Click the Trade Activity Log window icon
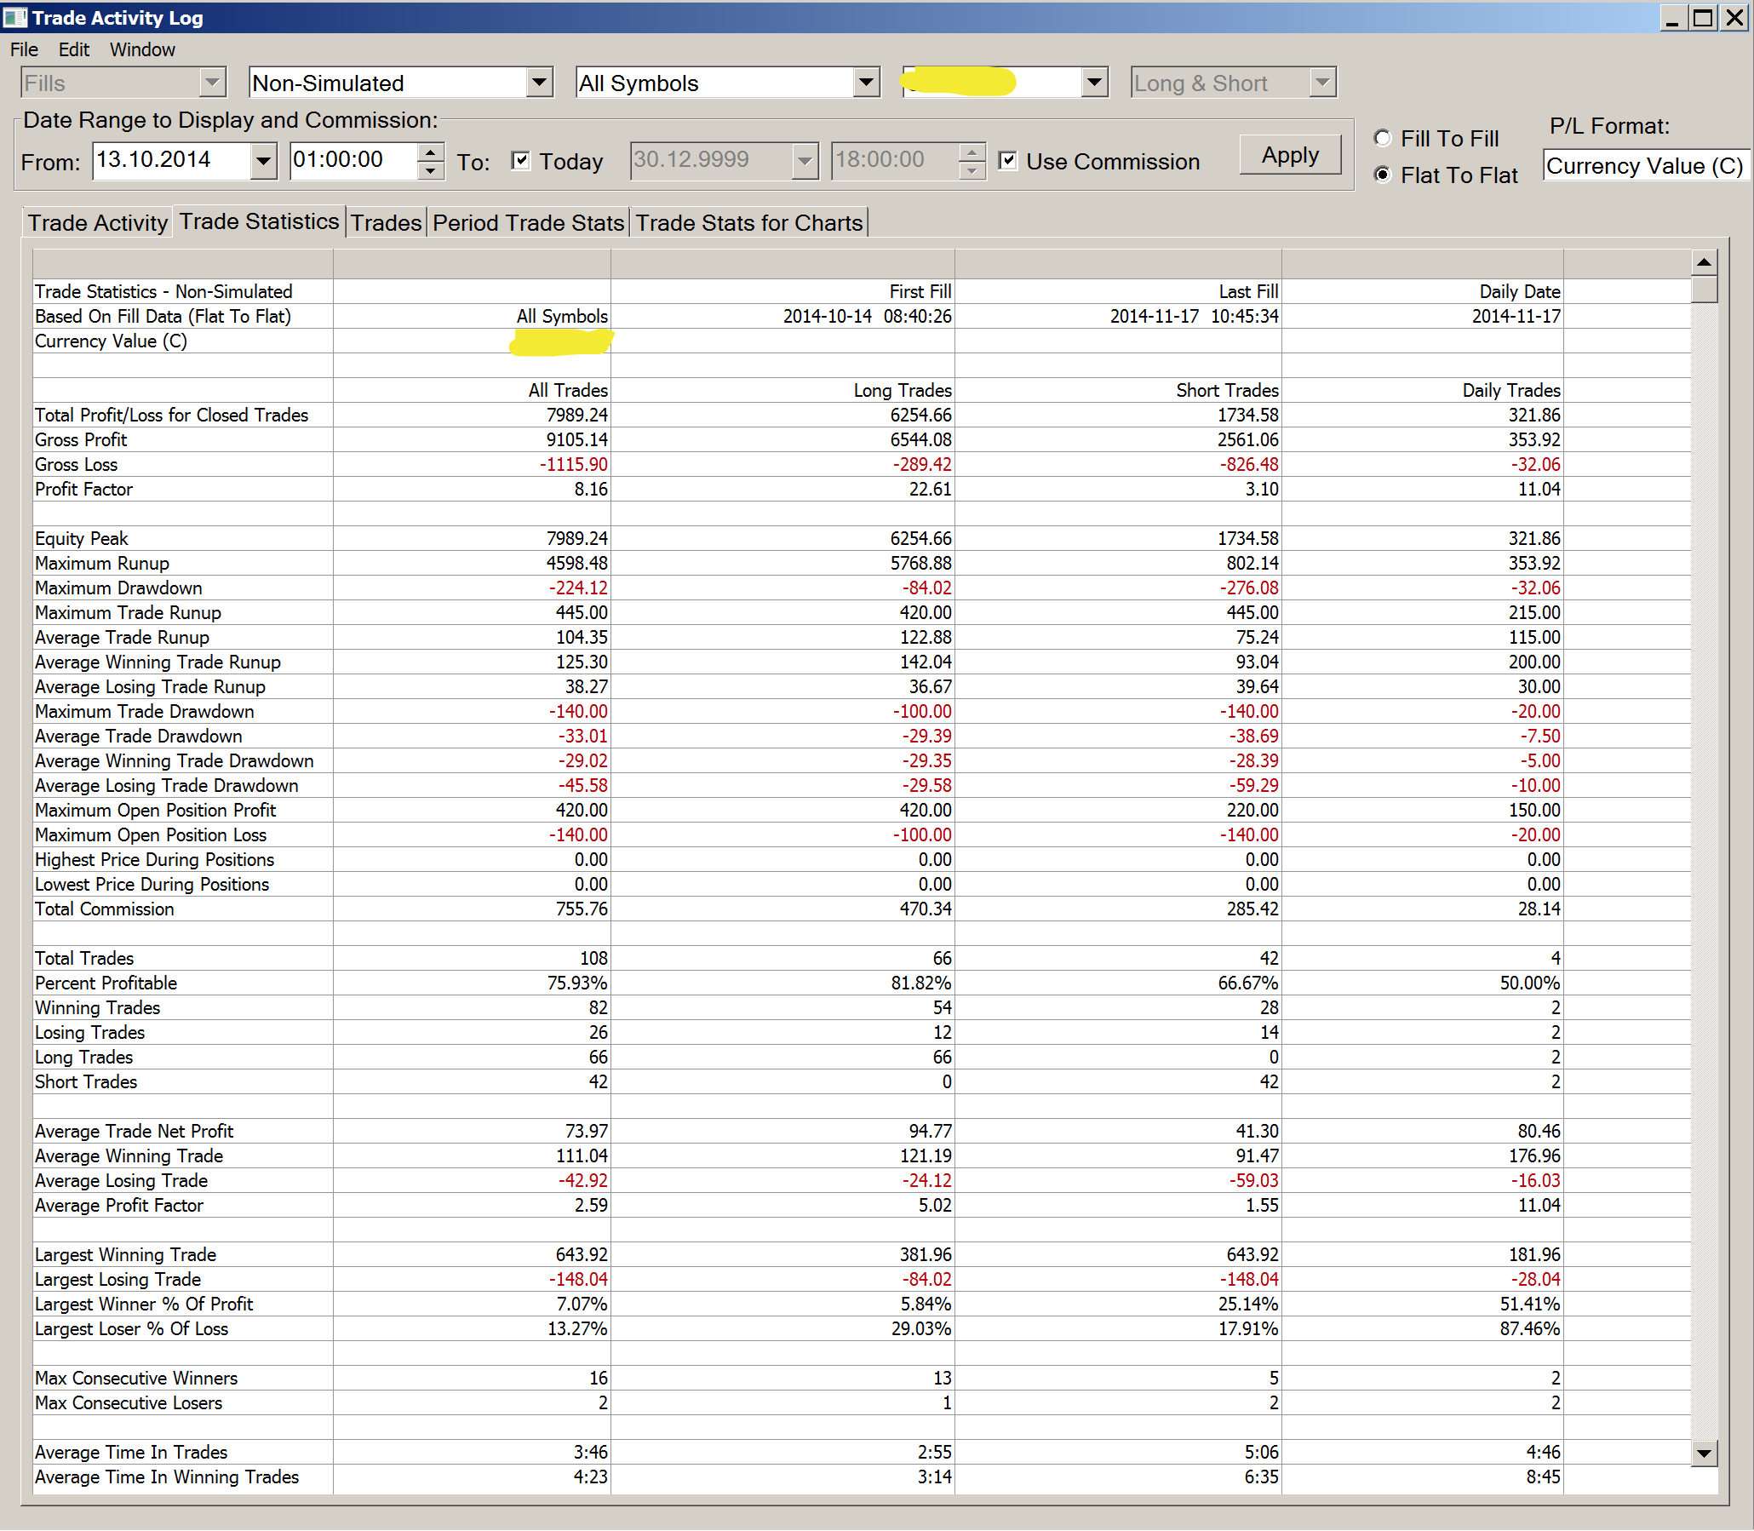This screenshot has width=1754, height=1531. (x=14, y=17)
